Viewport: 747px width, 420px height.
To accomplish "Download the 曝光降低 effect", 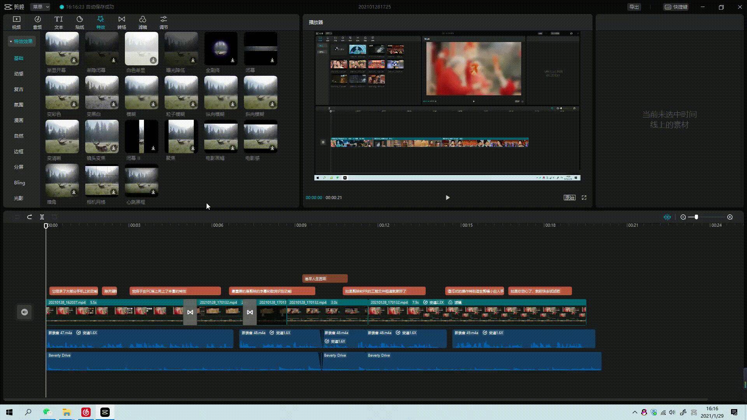I will pos(193,60).
